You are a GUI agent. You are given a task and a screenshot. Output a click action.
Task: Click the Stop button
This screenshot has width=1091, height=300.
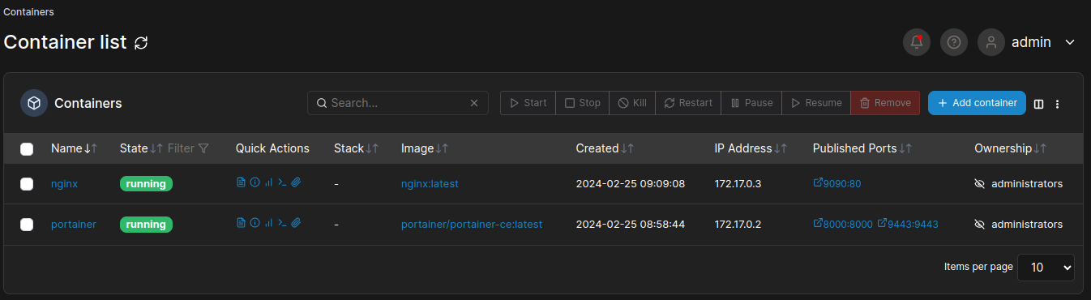point(583,103)
